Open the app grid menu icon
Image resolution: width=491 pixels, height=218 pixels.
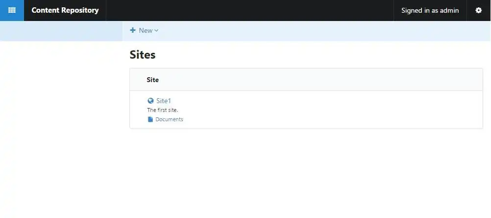pos(12,10)
